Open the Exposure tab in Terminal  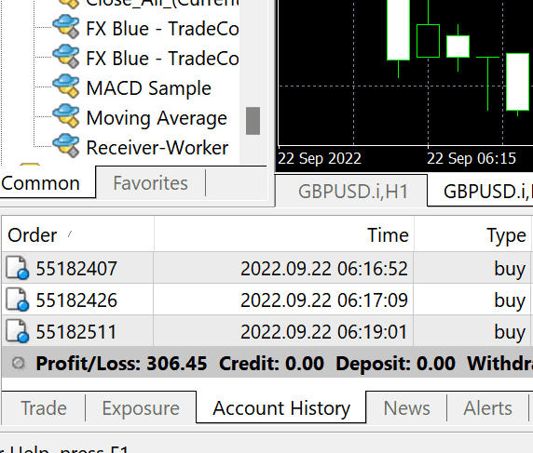click(141, 407)
